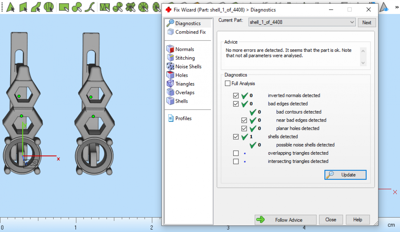Image resolution: width=400 pixels, height=232 pixels.
Task: Open the Holes fix page
Action: 181,75
